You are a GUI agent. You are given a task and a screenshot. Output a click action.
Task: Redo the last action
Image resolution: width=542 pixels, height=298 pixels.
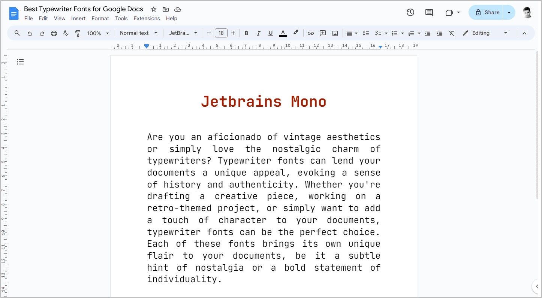pyautogui.click(x=42, y=33)
